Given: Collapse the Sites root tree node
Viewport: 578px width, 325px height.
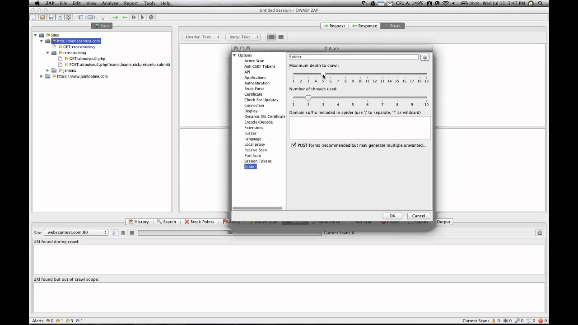Looking at the screenshot, I should 35,35.
